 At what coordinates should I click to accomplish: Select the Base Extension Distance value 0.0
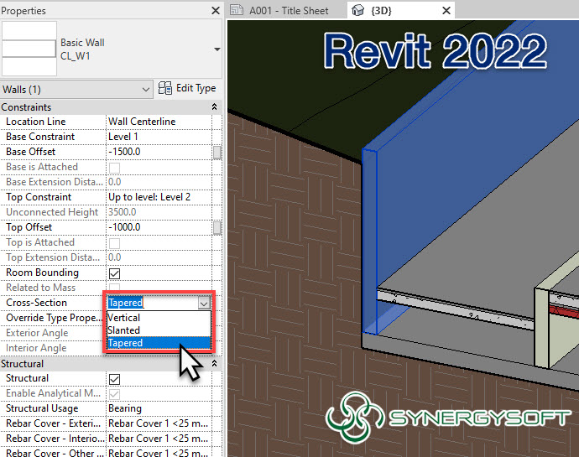115,182
